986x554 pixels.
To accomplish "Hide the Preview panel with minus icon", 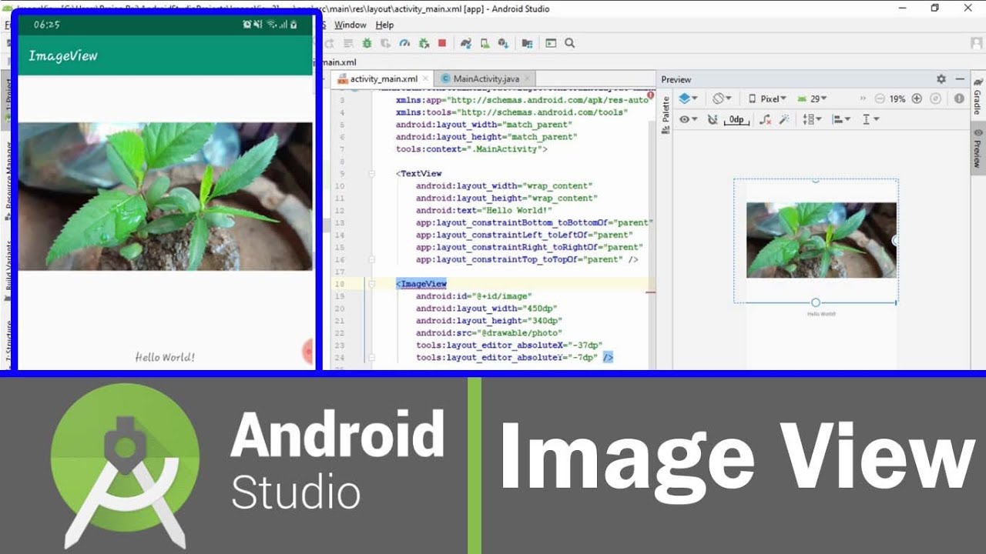I will [x=960, y=79].
